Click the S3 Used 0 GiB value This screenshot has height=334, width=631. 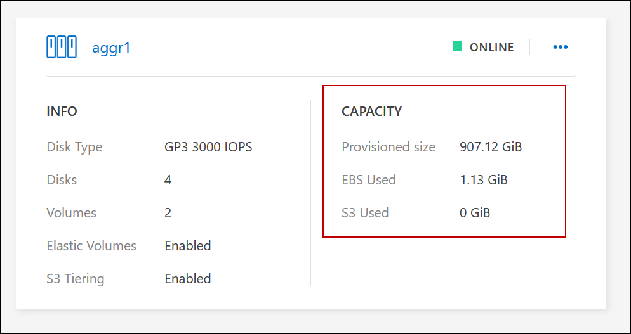click(x=475, y=213)
